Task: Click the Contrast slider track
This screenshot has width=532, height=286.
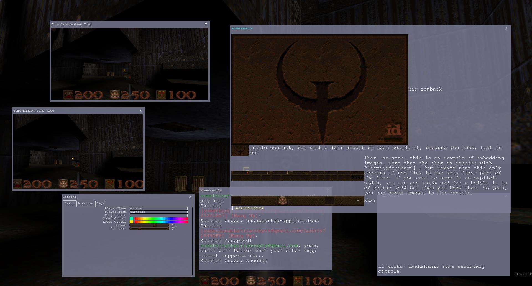Action: [149, 228]
